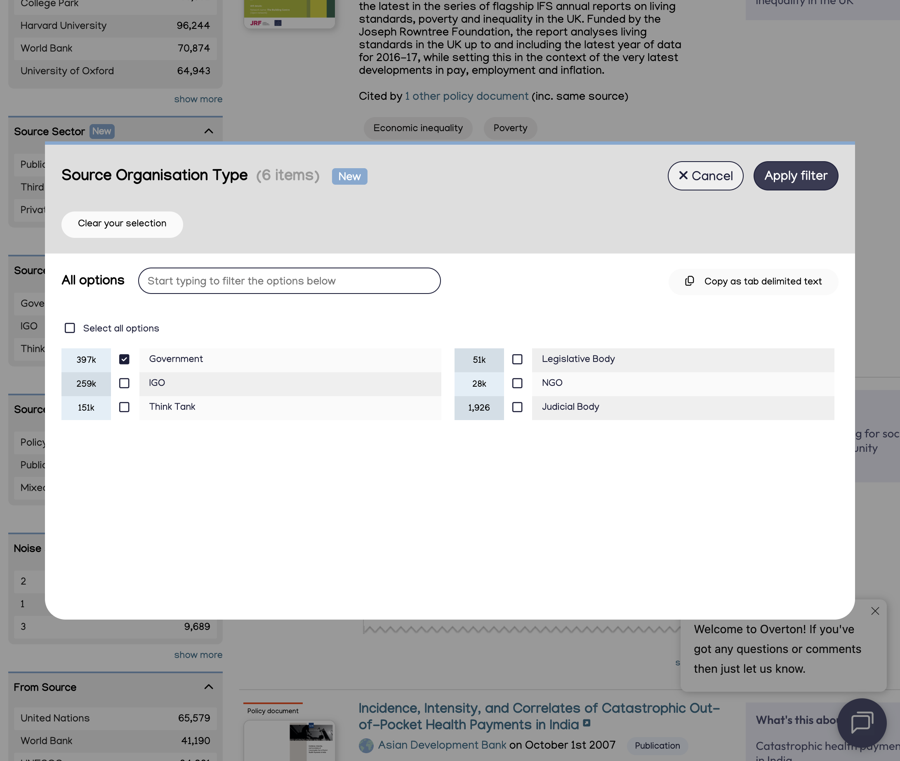
Task: Click the Publication badge
Action: tap(657, 745)
